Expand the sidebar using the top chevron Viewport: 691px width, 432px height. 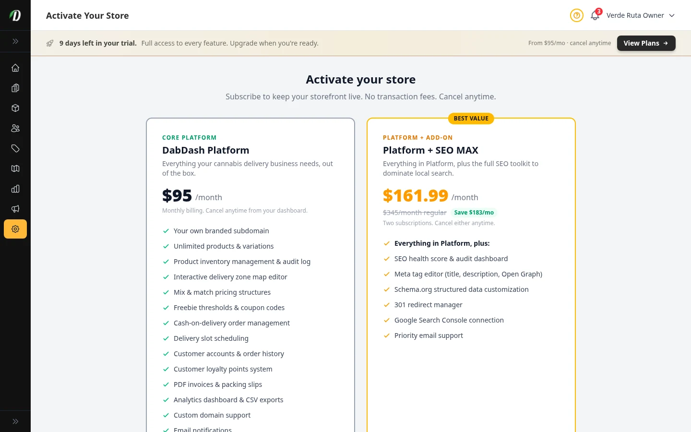[x=15, y=41]
